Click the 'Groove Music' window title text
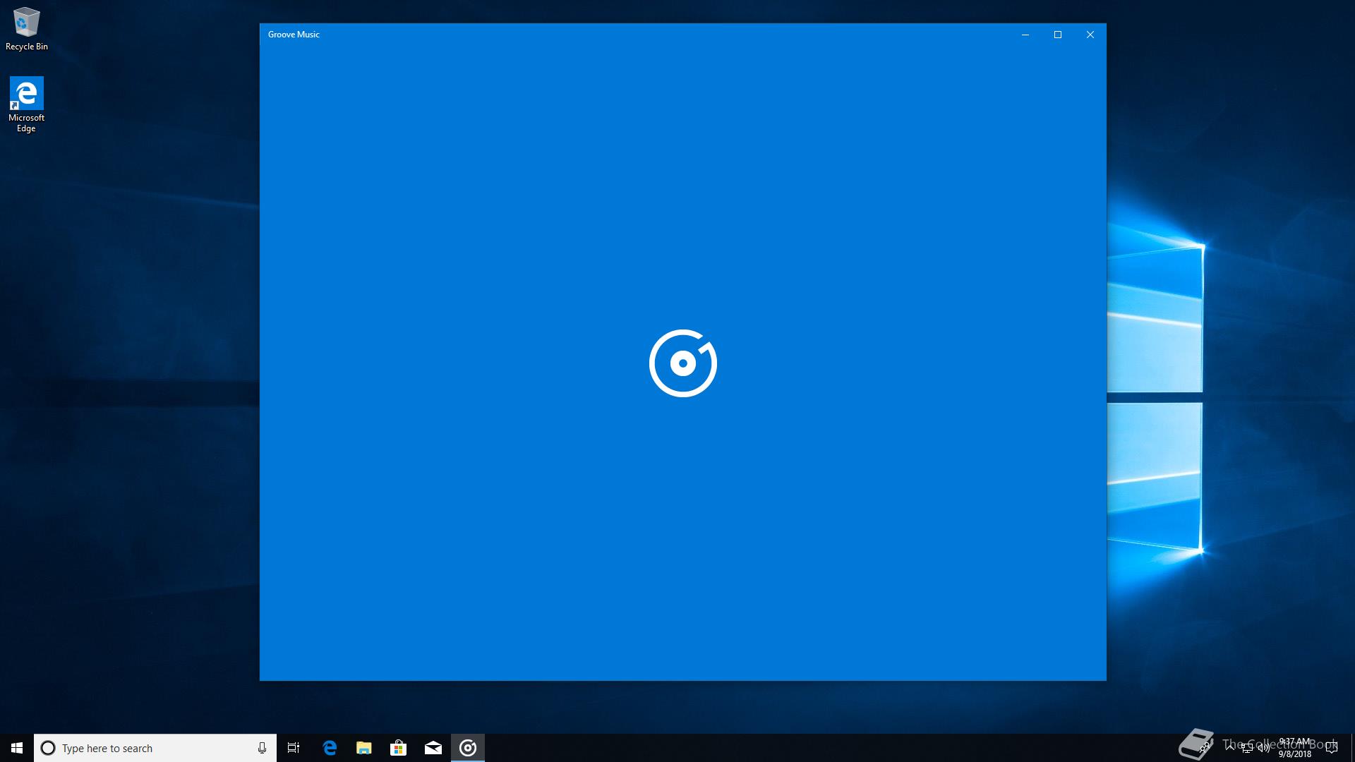The image size is (1355, 762). tap(294, 35)
